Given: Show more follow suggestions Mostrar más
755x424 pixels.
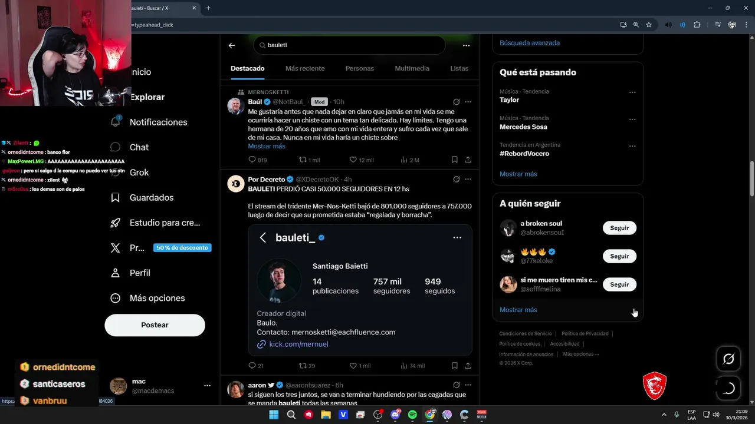Looking at the screenshot, I should click(518, 310).
